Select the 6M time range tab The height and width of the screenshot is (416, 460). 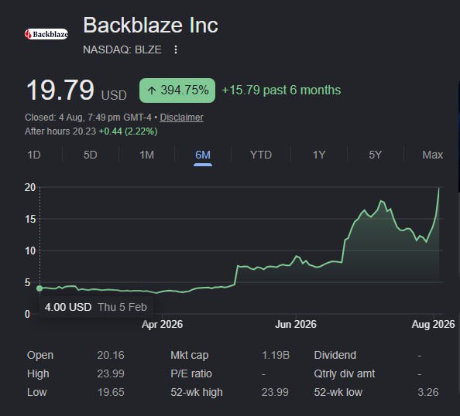pyautogui.click(x=203, y=155)
